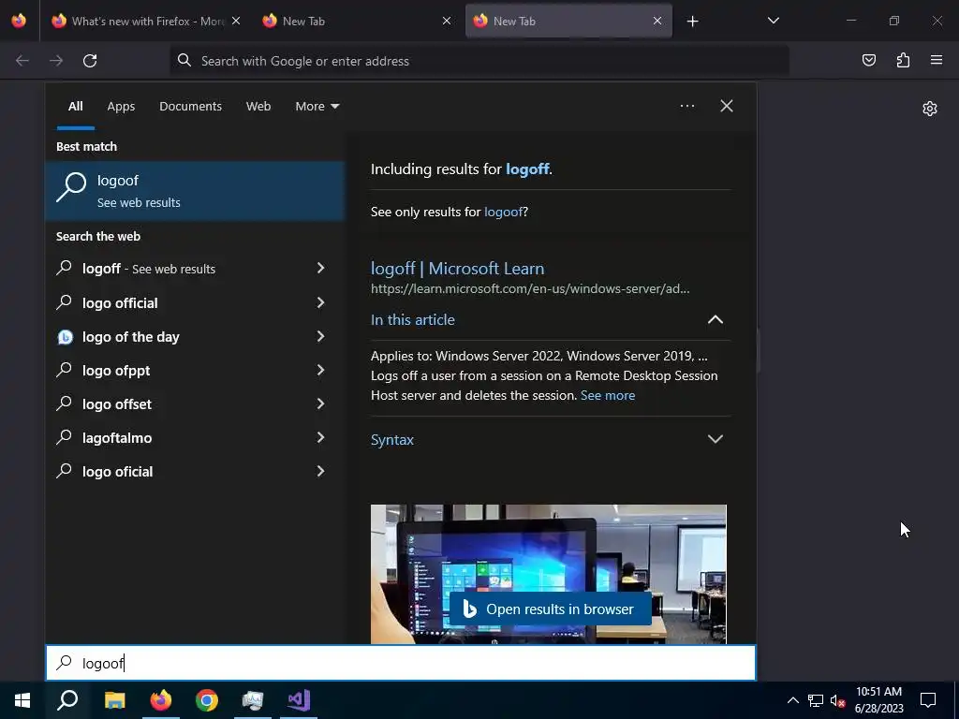The image size is (959, 719).
Task: Open File Explorer from taskbar
Action: coord(114,700)
